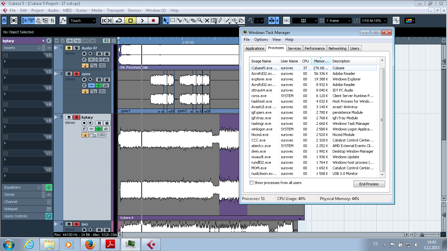This screenshot has height=251, width=447.
Task: Switch to the Performance tab
Action: (314, 48)
